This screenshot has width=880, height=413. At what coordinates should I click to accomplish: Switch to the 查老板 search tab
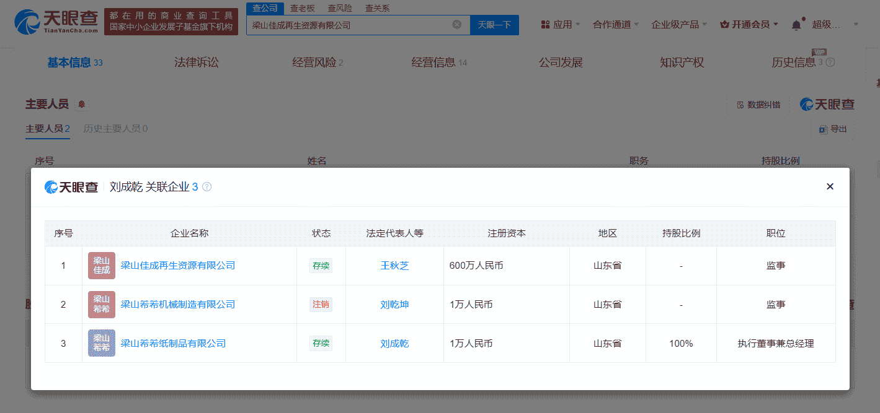[x=303, y=8]
